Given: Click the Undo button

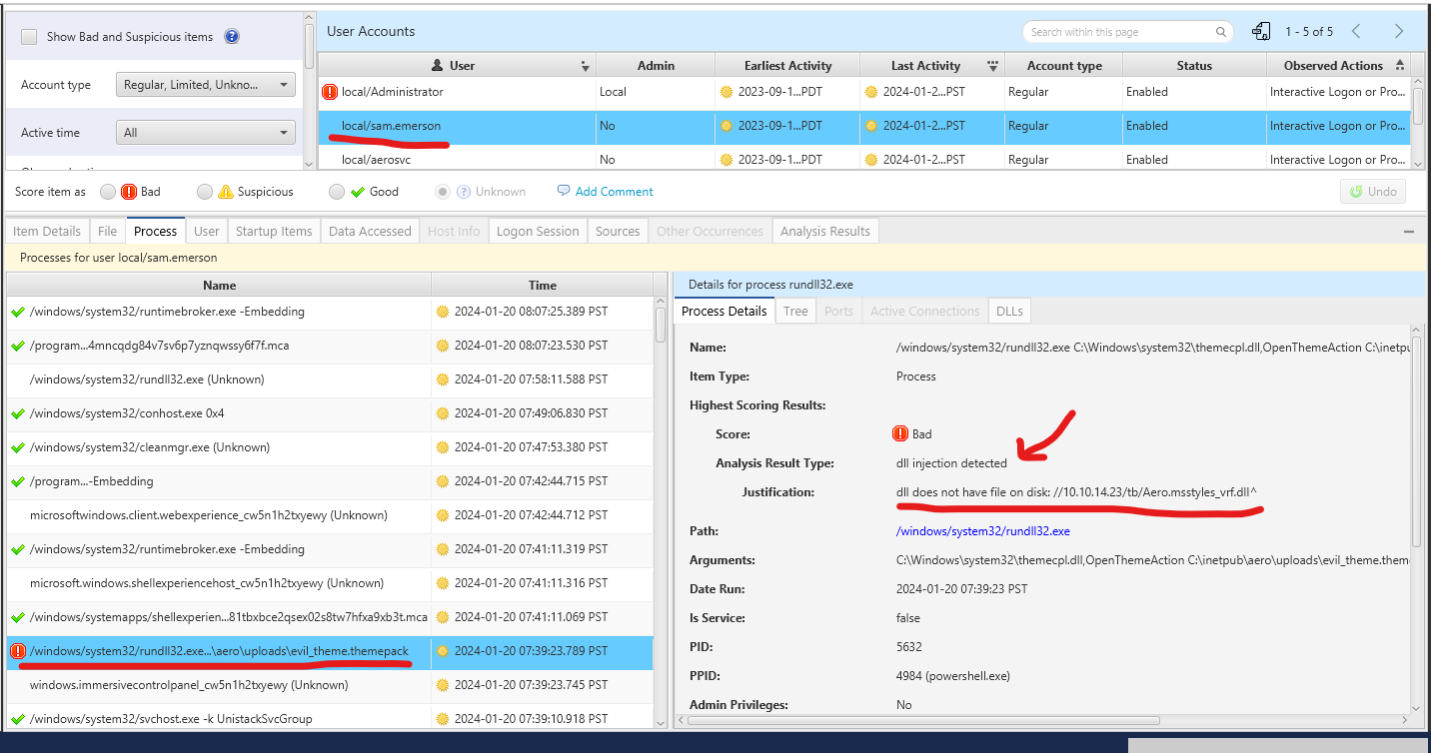Looking at the screenshot, I should 1373,192.
